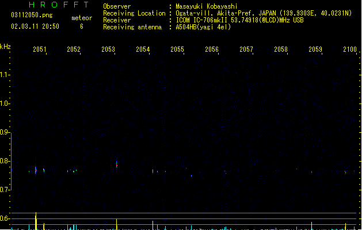Click the date stamp 02.03.11 20:50

tap(35, 26)
